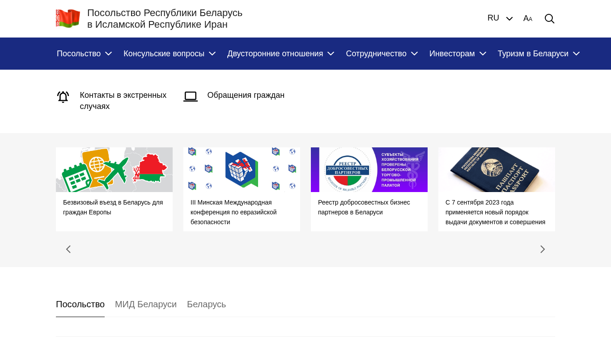
Task: Click the Belarus flag logo
Action: (x=68, y=19)
